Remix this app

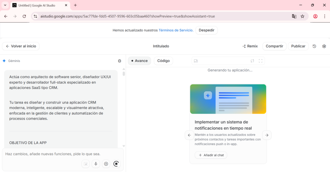(250, 46)
